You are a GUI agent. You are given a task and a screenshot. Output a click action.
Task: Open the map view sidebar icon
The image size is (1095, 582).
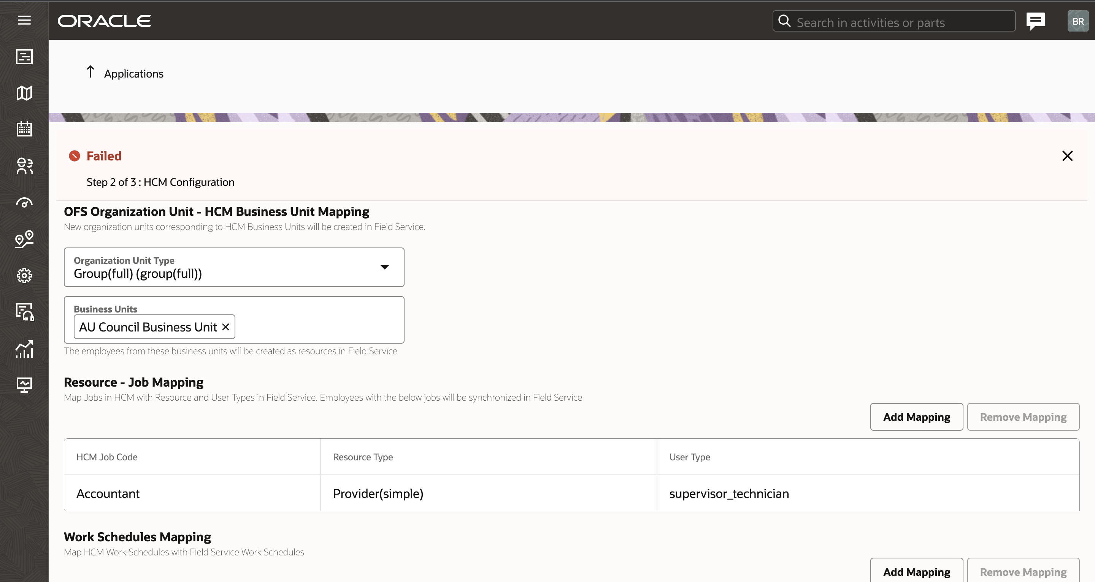(24, 93)
